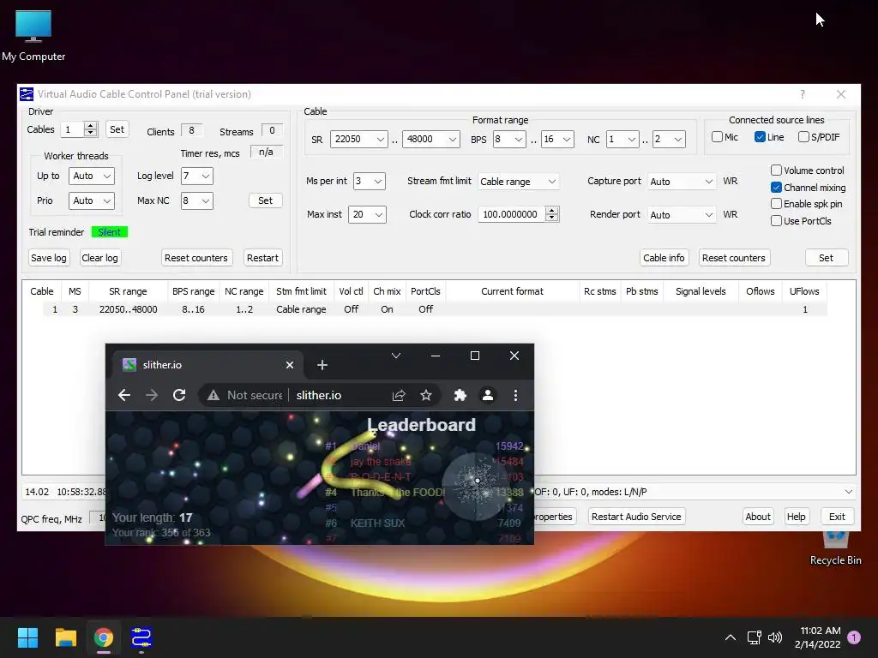The image size is (878, 658).
Task: Open Chrome extensions puzzle icon
Action: point(460,395)
